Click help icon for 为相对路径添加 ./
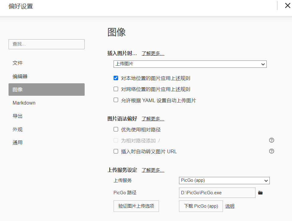 click(x=272, y=140)
